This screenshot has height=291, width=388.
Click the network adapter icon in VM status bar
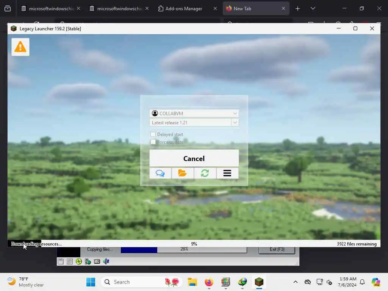pos(88,261)
